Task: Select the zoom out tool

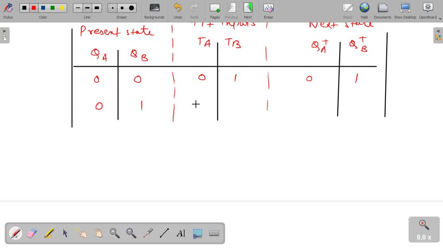Action: click(x=131, y=233)
